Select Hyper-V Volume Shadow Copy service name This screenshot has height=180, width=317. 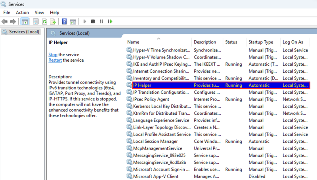pos(161,57)
